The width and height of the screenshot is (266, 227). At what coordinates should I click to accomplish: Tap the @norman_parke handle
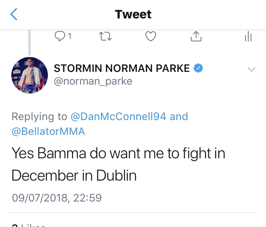click(x=93, y=81)
